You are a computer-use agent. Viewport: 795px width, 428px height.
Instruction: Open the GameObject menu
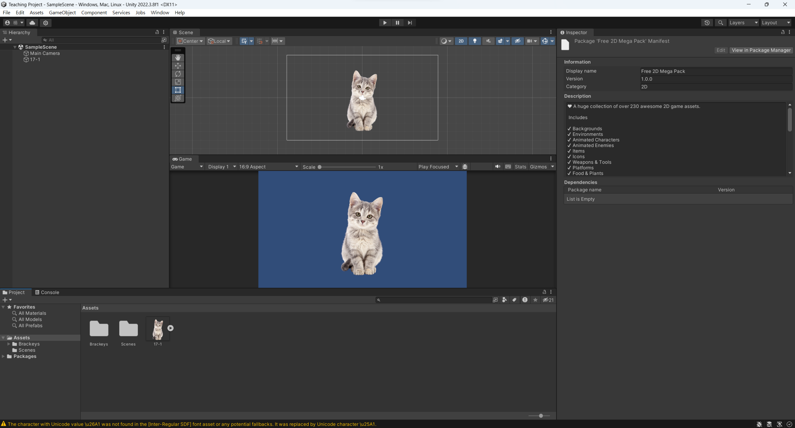tap(62, 13)
